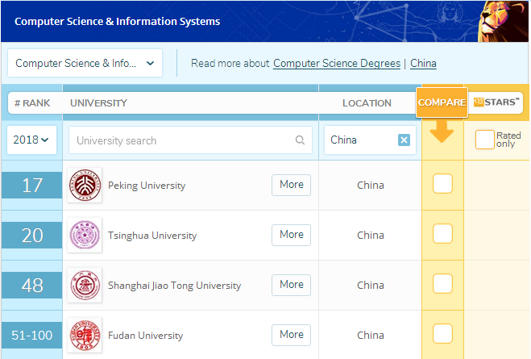This screenshot has width=531, height=359.
Task: Click the Tsinghua University logo
Action: coord(85,235)
